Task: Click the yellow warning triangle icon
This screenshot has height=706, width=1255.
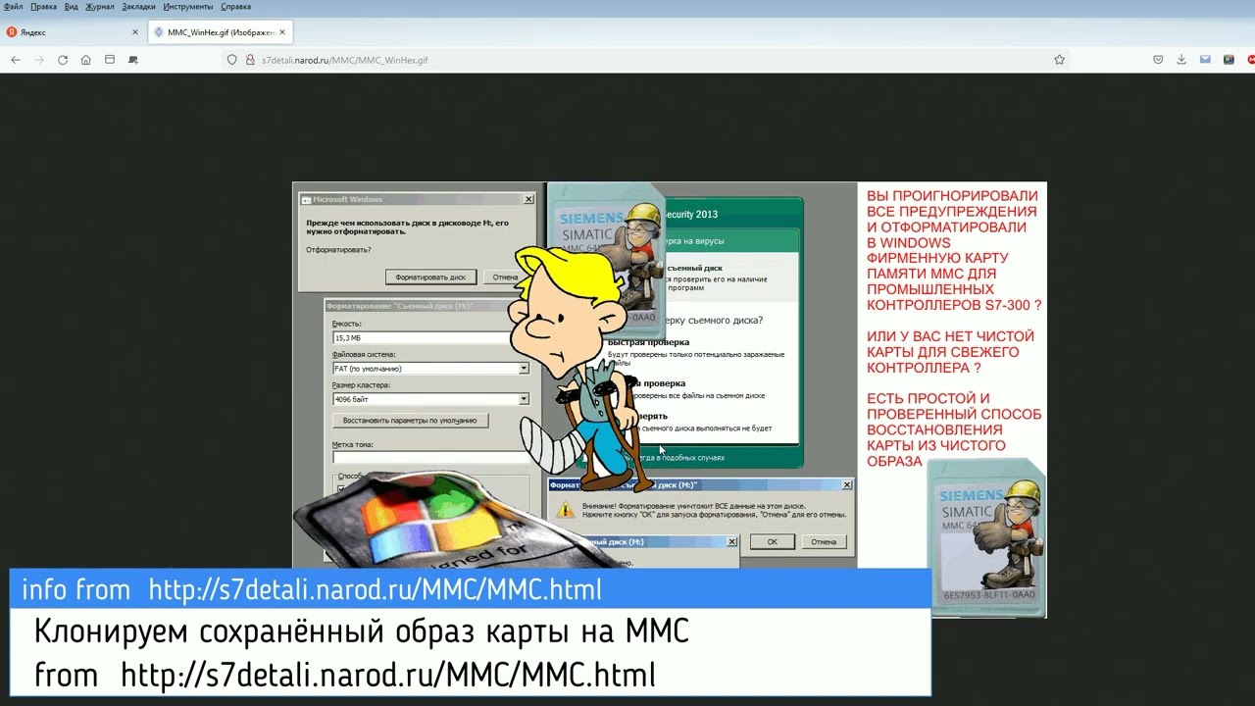Action: 565,509
